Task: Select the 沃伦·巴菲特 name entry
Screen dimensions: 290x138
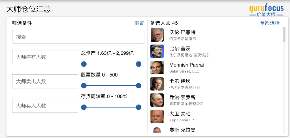Action: pos(182,32)
